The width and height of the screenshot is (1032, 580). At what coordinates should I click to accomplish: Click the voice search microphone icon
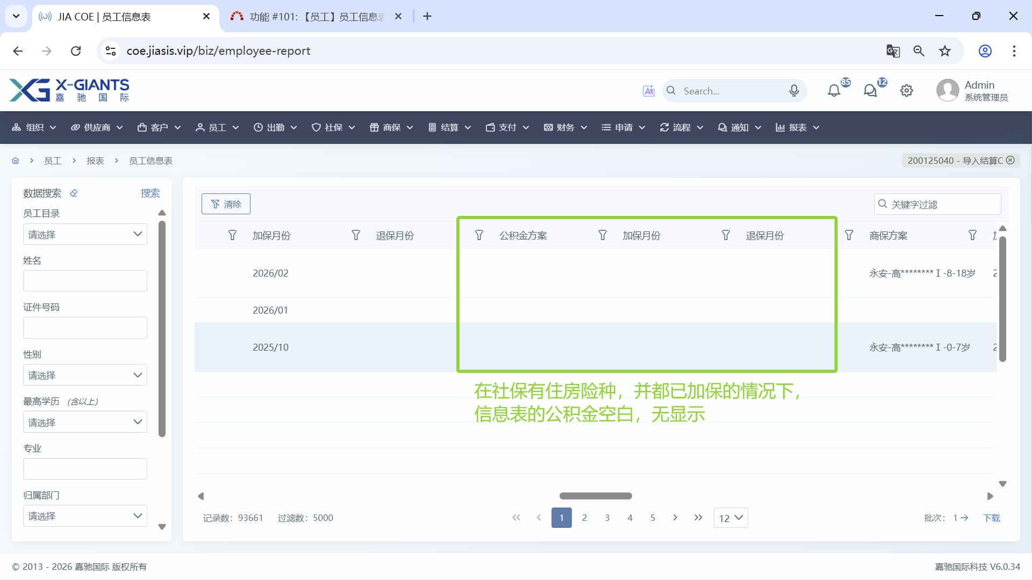coord(794,91)
